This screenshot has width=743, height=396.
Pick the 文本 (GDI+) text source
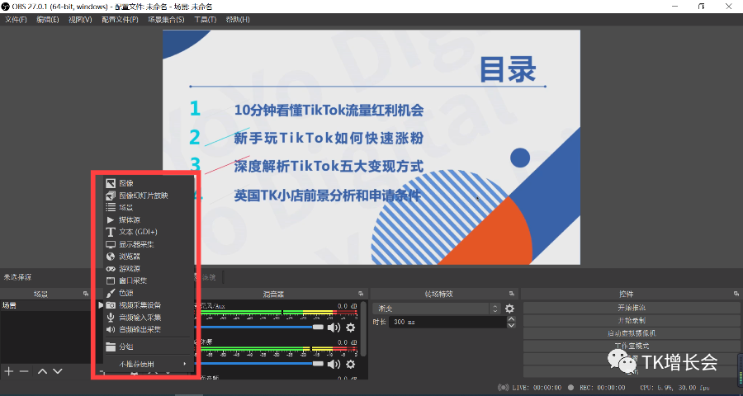[x=148, y=232]
